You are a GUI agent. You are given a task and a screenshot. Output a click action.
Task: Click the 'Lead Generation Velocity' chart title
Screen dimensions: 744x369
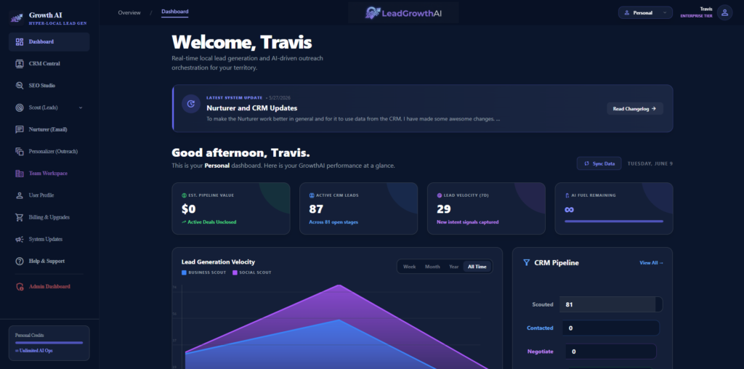pyautogui.click(x=218, y=261)
